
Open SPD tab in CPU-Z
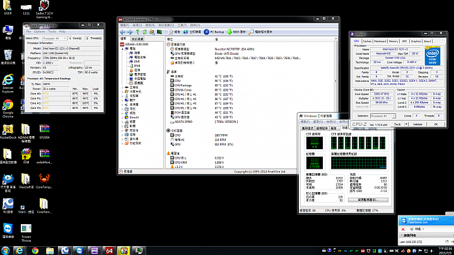404,42
